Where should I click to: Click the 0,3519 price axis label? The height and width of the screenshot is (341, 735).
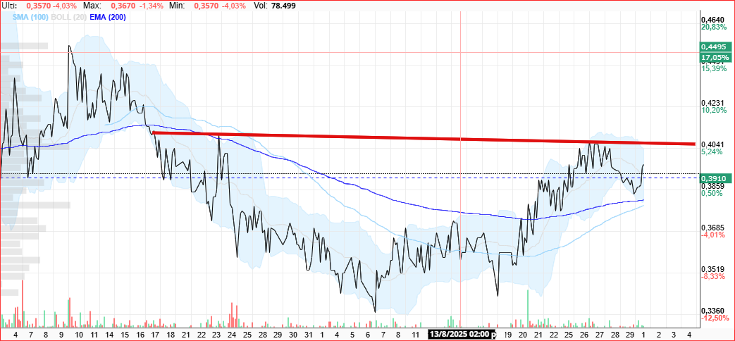[712, 269]
